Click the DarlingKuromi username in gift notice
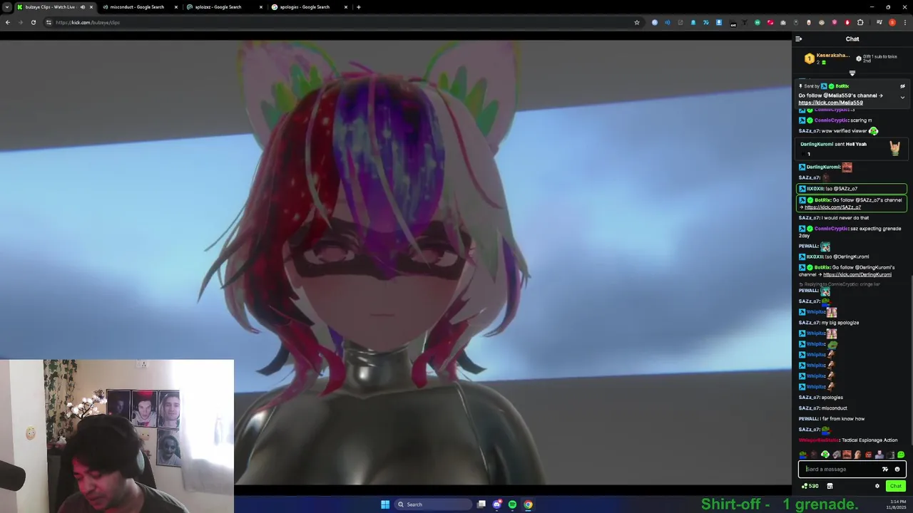 (x=817, y=144)
